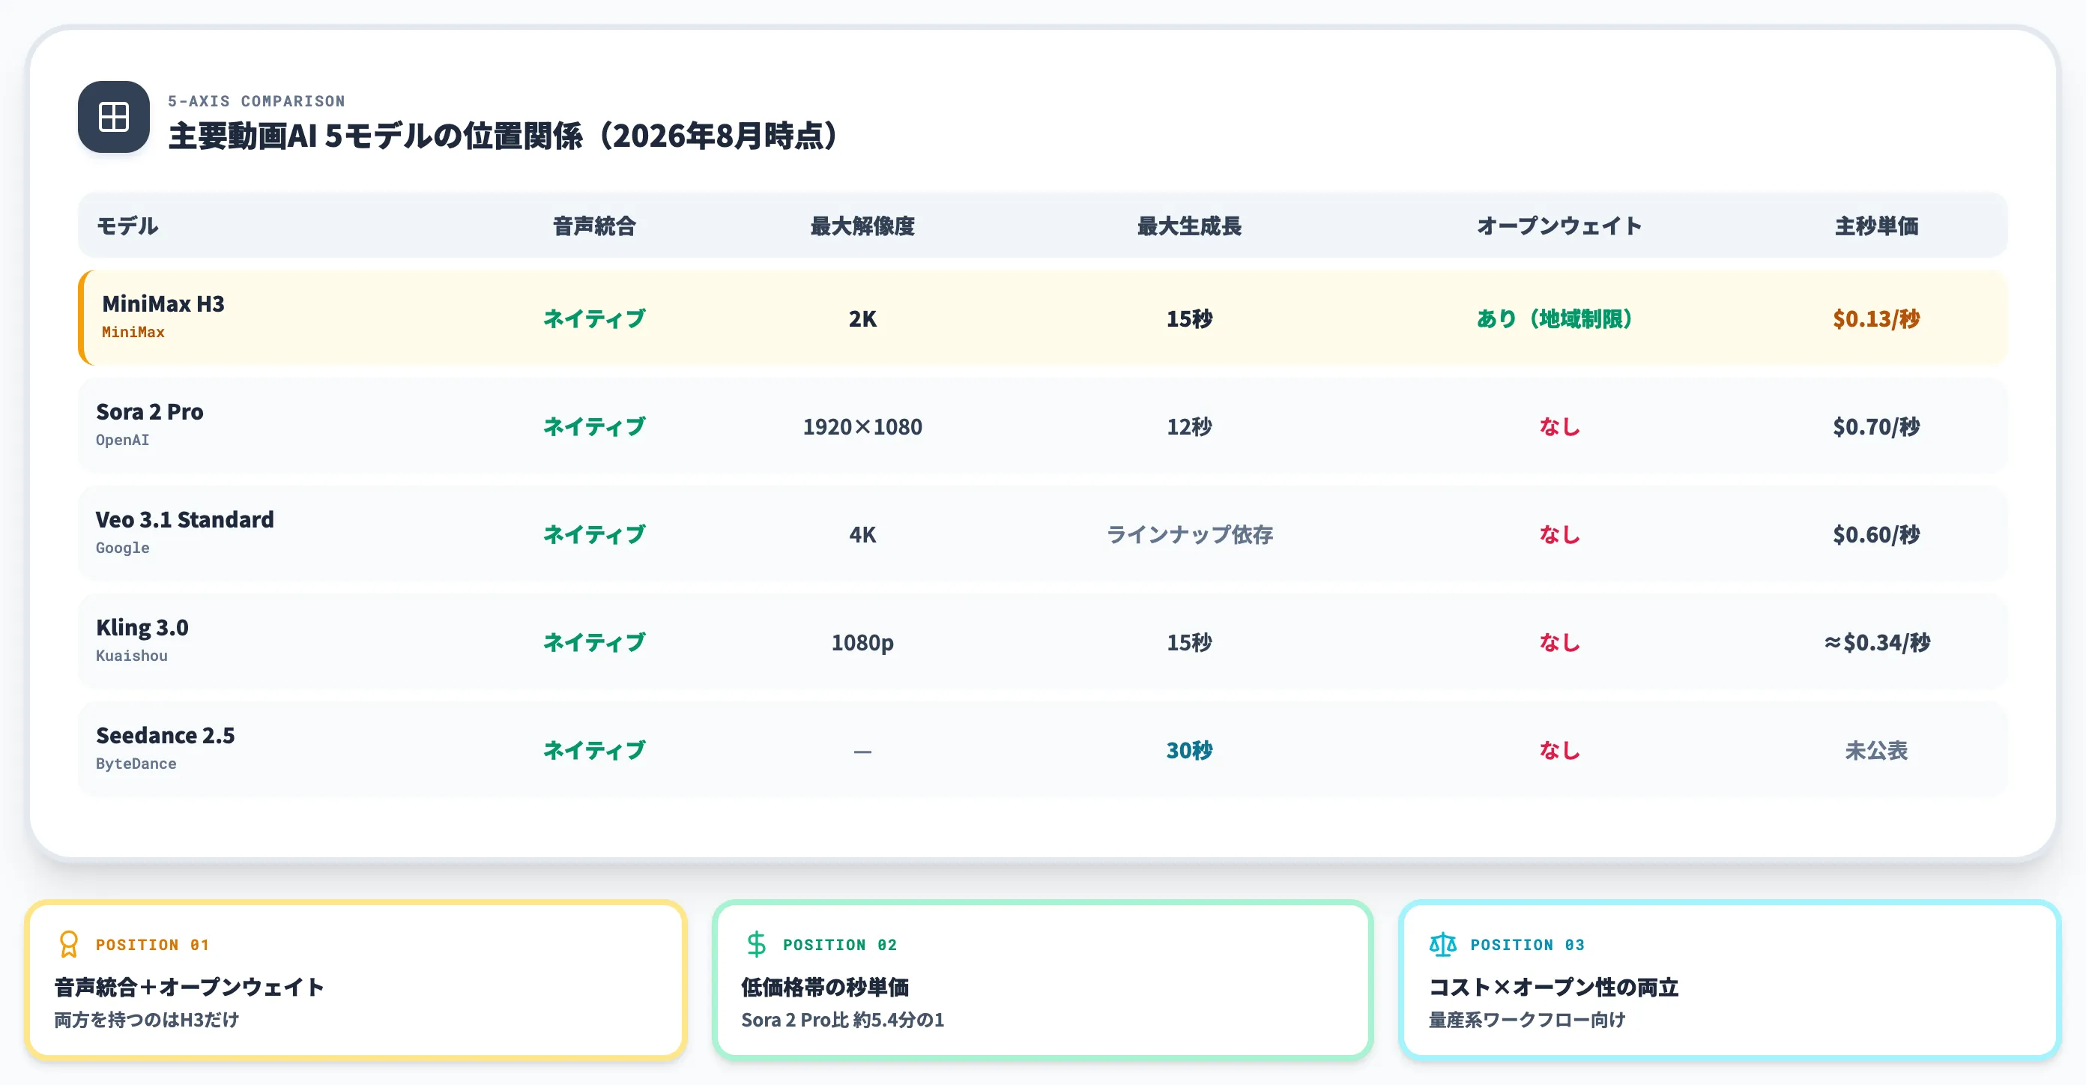2086x1085 pixels.
Task: Click the award ribbon icon in Position 01
Action: pos(69,944)
